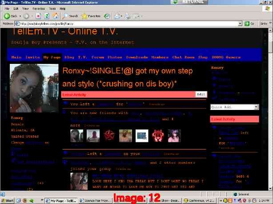
Task: Click the first friend thumbnail in the row
Action: pyautogui.click(x=77, y=136)
